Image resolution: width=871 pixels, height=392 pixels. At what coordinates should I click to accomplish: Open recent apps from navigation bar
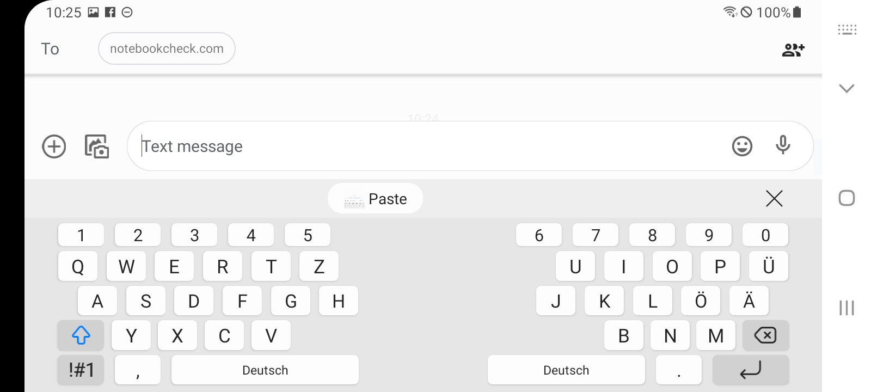[x=847, y=308]
